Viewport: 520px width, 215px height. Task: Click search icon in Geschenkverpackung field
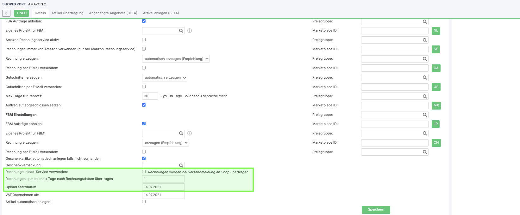click(181, 165)
